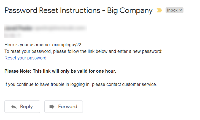Viewport: 200px width, 120px height.
Task: Click "Big Company" in the subject line
Action: tap(130, 11)
